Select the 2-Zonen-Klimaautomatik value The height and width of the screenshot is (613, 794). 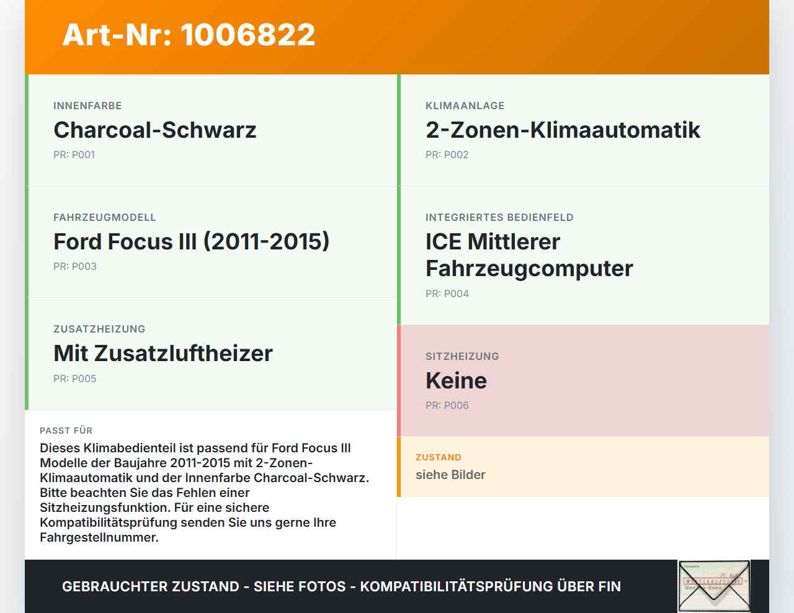click(563, 130)
